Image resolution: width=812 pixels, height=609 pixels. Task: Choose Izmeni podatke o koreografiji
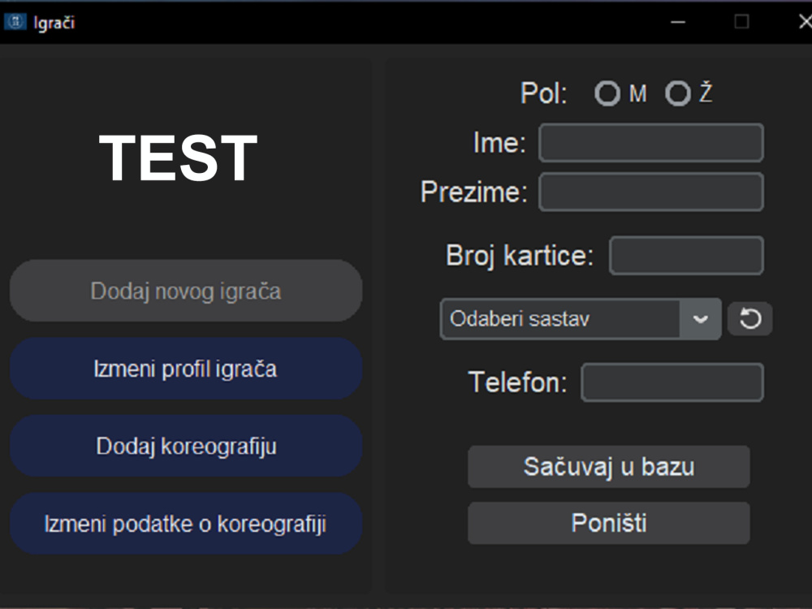pyautogui.click(x=186, y=524)
